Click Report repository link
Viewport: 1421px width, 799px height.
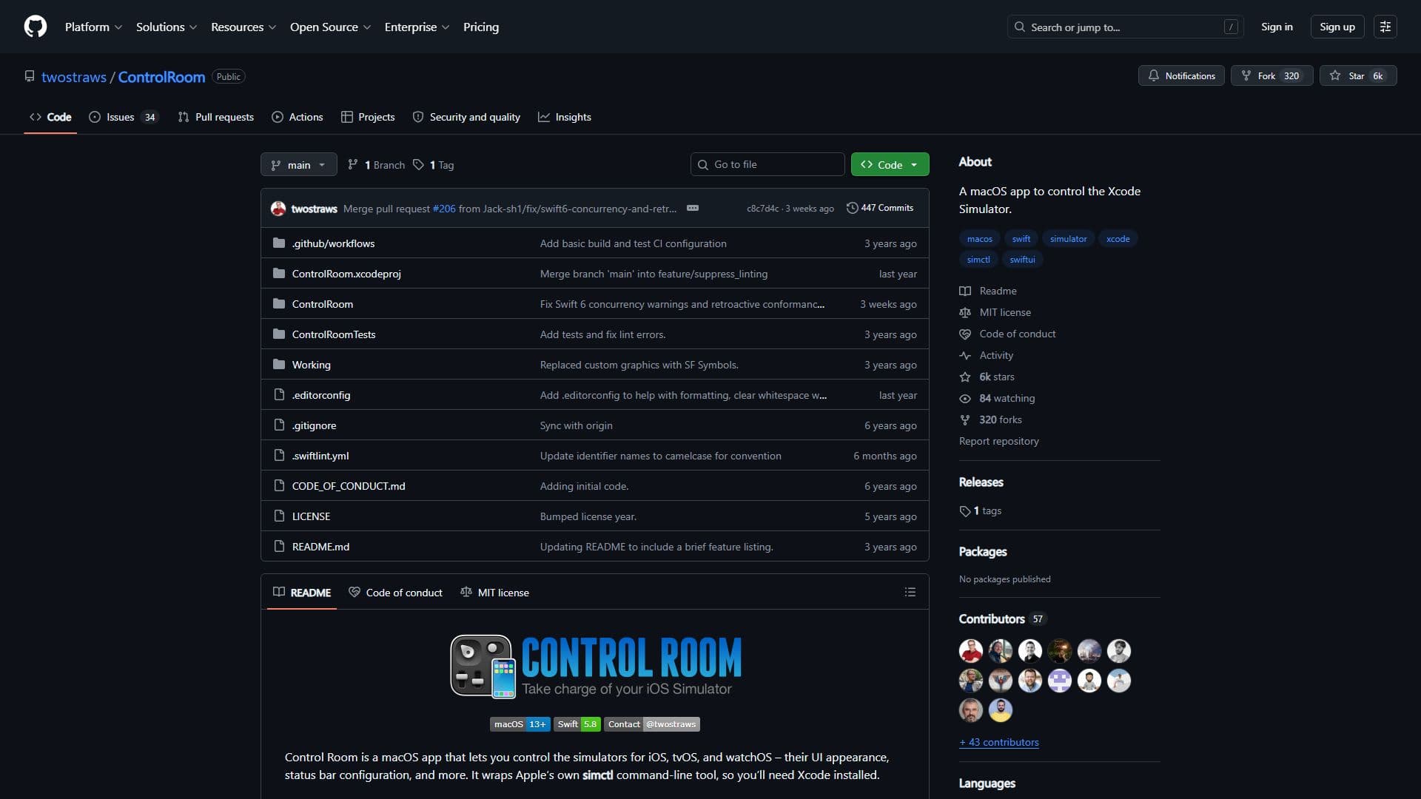pos(998,441)
